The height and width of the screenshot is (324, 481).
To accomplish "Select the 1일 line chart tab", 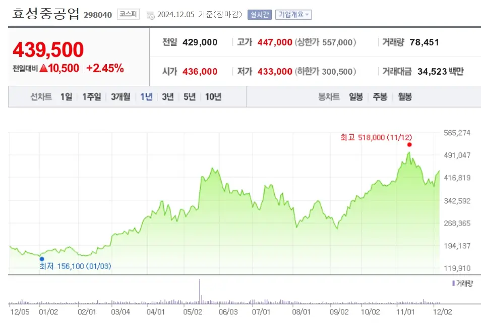I will tap(66, 97).
